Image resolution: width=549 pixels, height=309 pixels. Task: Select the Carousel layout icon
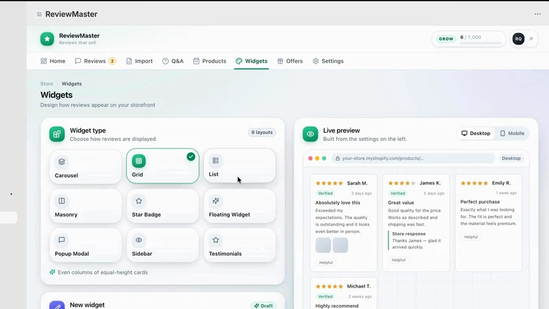tap(62, 161)
